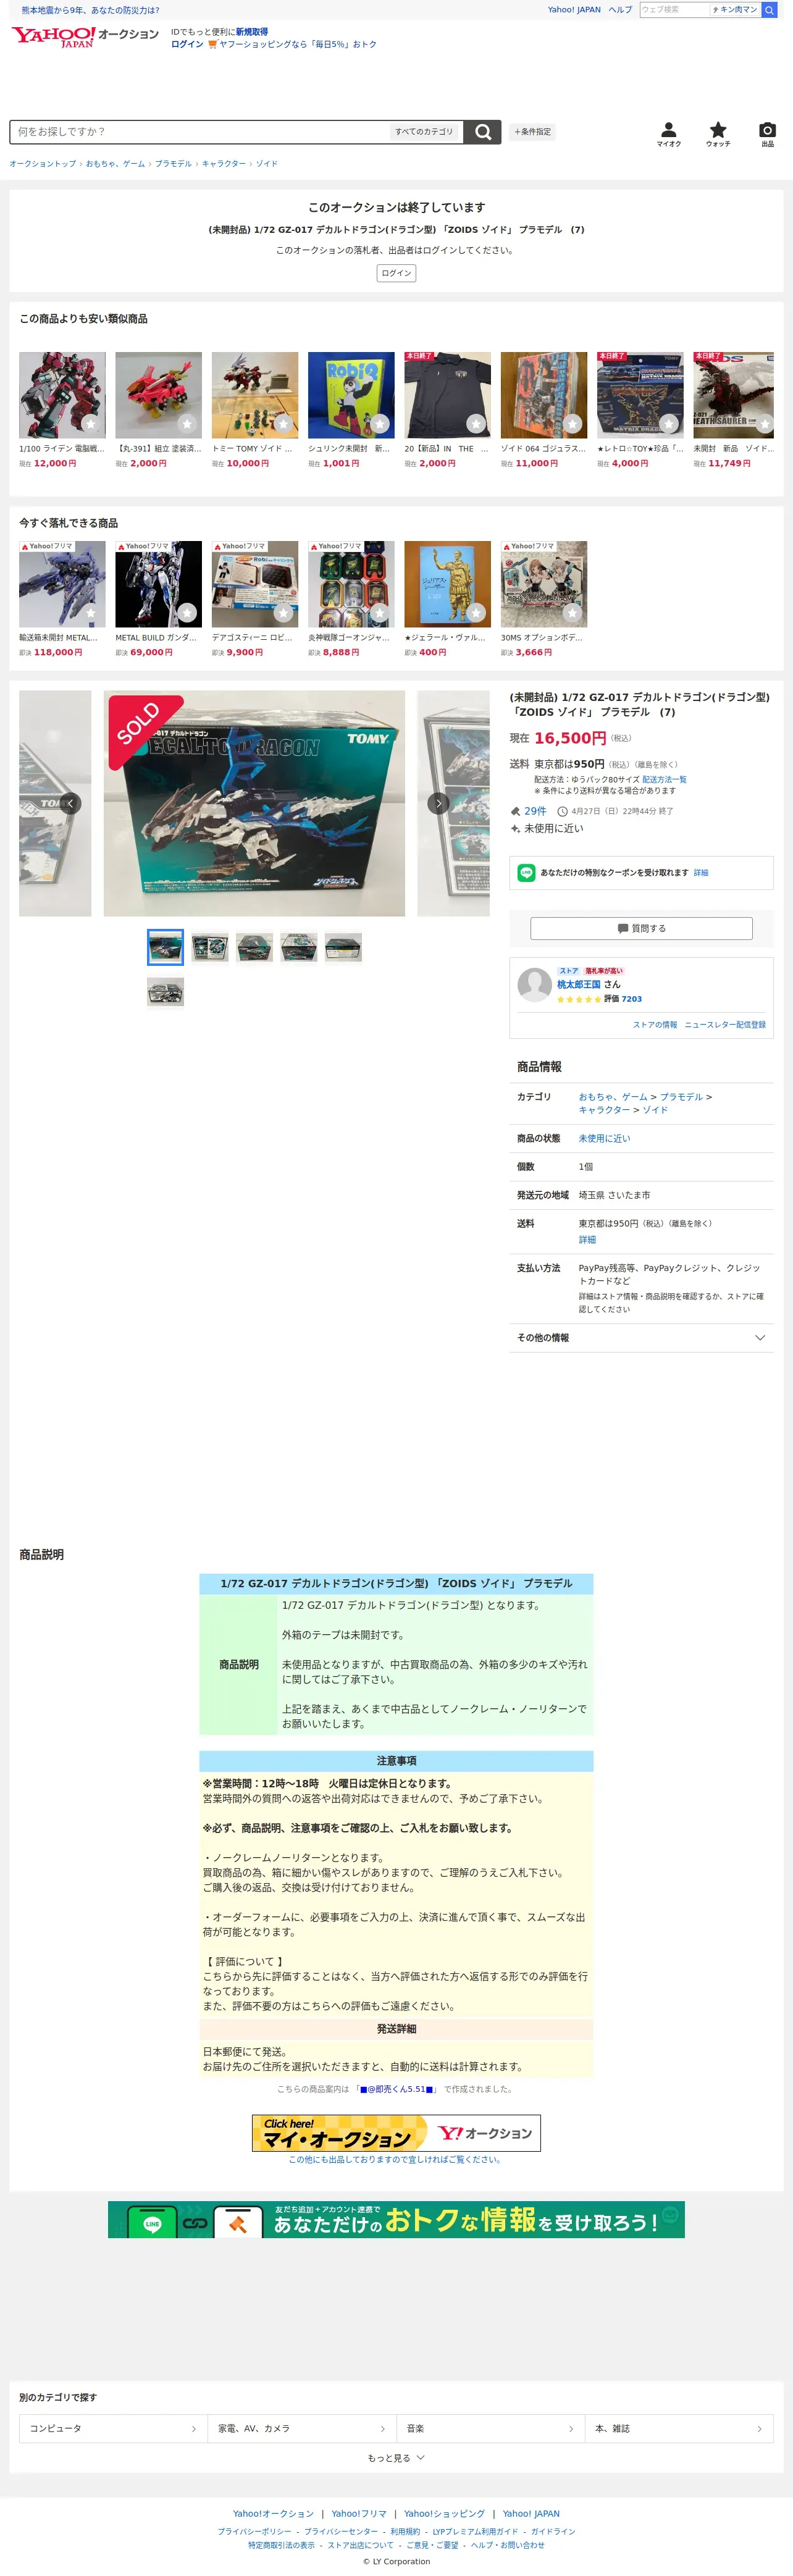Viewport: 793px width, 2576px height.
Task: Click the seller avatar icon
Action: (x=534, y=985)
